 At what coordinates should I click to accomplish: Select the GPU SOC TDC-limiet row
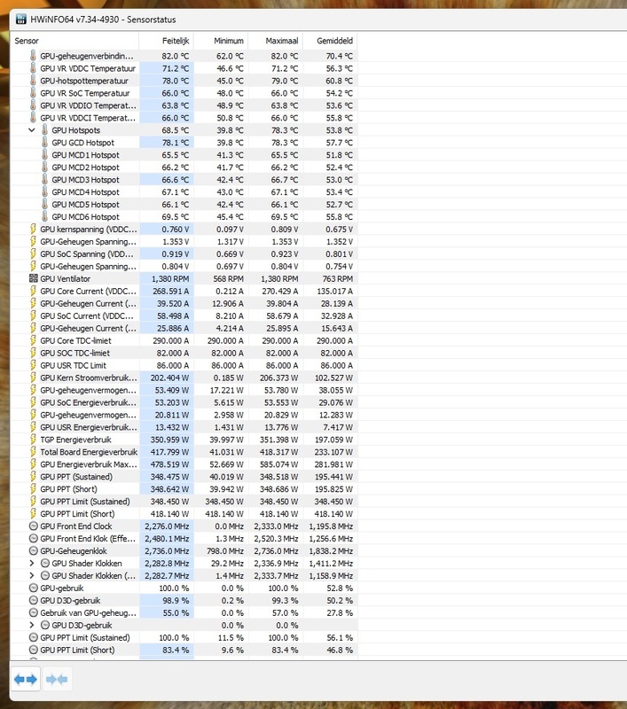(x=184, y=353)
